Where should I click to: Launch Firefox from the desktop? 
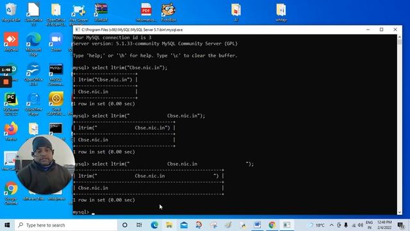(x=11, y=132)
